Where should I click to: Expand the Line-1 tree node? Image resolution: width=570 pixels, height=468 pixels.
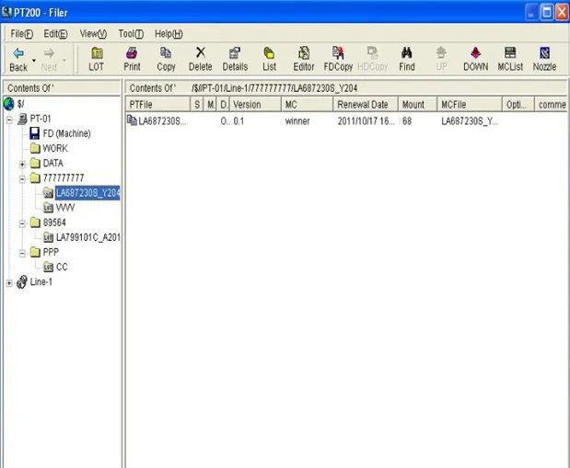tap(9, 282)
